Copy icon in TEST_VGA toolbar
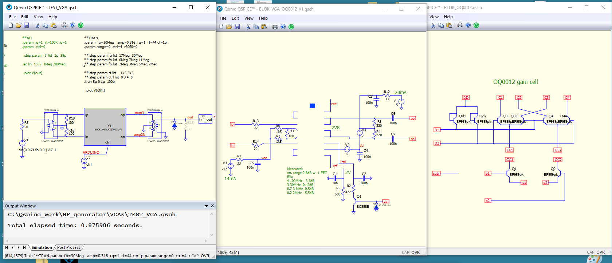 point(46,25)
